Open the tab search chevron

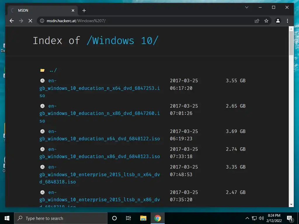coord(246,7)
